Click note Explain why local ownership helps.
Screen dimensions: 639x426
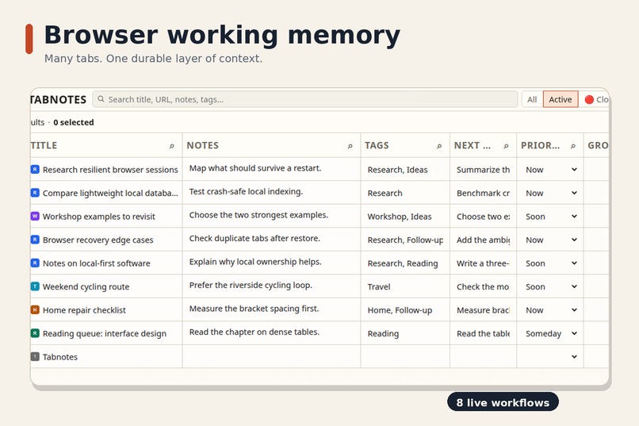pyautogui.click(x=255, y=262)
